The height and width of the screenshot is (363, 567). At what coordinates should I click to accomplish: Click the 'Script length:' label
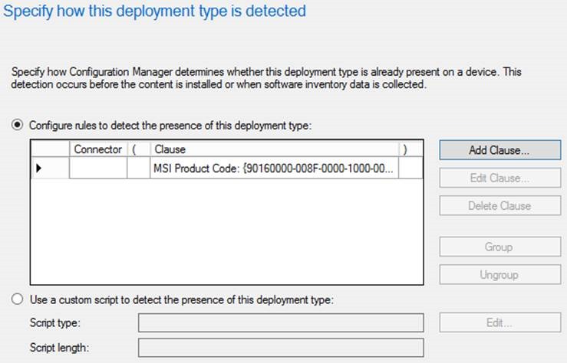tap(59, 348)
